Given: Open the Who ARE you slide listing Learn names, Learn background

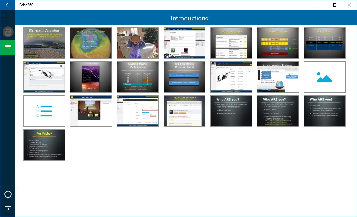Looking at the screenshot, I should (231, 111).
